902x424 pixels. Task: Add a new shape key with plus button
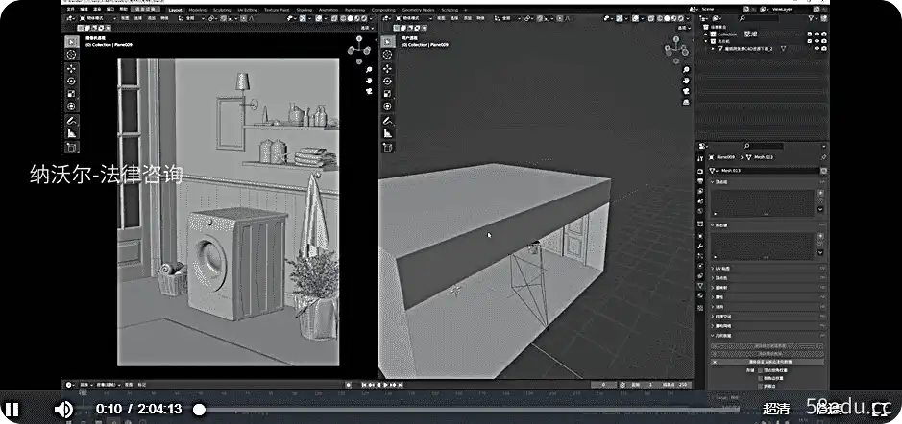click(x=820, y=237)
